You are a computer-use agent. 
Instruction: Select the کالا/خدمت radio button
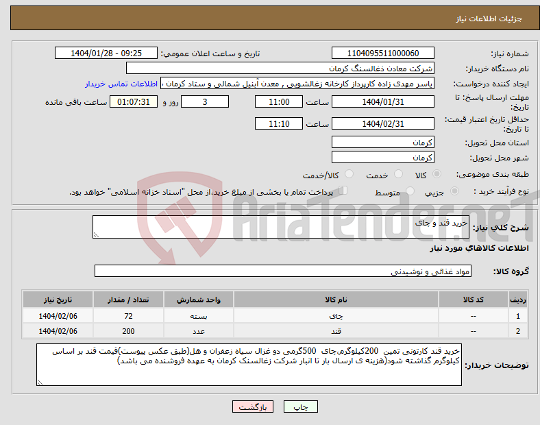(349, 174)
